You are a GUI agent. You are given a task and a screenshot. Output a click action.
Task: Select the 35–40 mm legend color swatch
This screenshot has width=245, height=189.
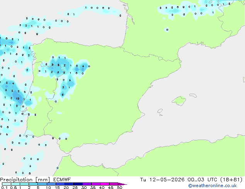pos(95,184)
